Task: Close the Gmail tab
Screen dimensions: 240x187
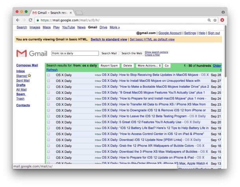Action: tap(71, 13)
